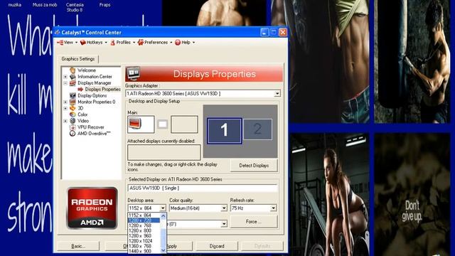
Task: Open the Preferences menu
Action: coord(155,43)
